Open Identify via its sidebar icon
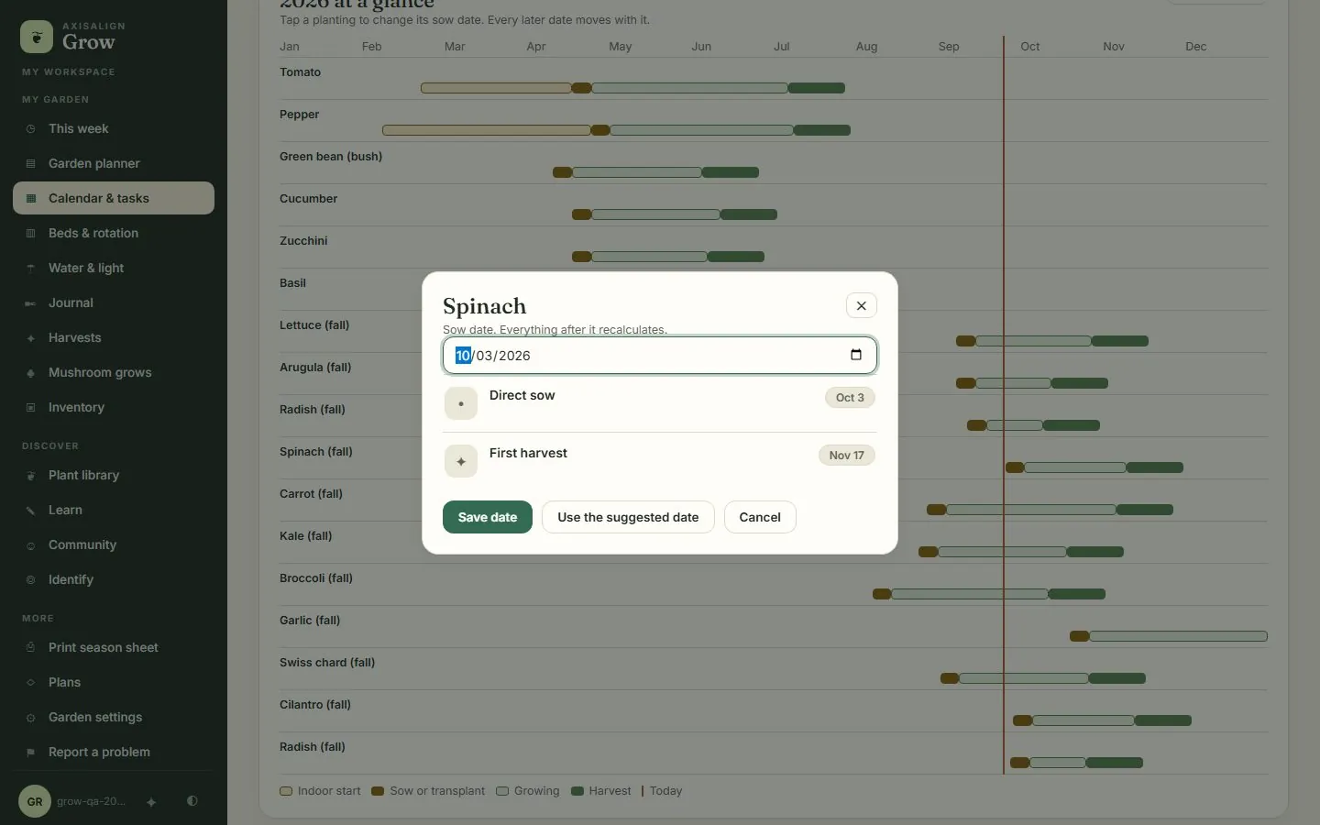Viewport: 1320px width, 825px height. pyautogui.click(x=30, y=580)
